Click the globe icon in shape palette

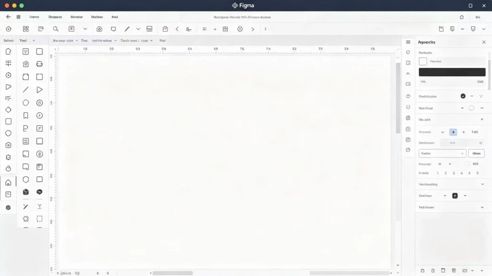39,154
